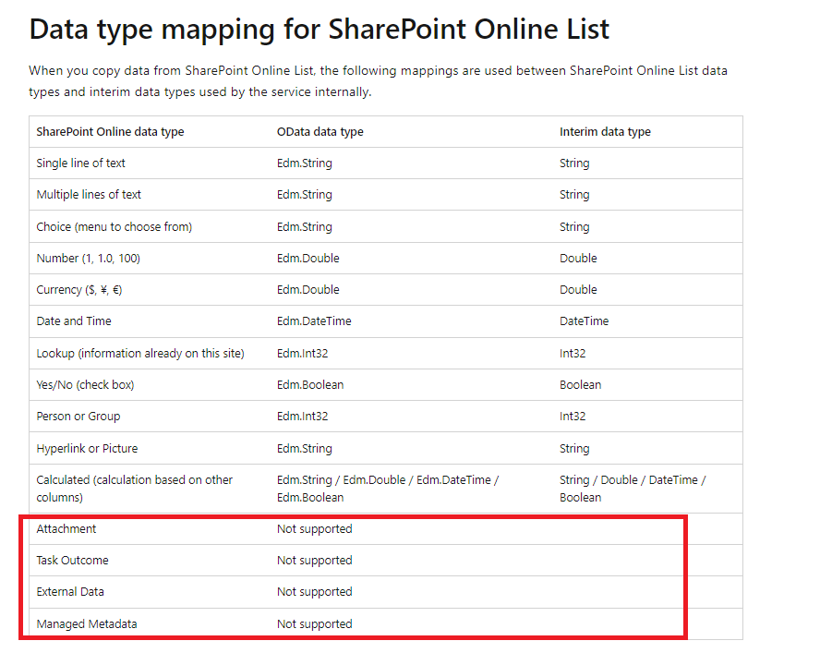Click the 'External Data' cell
Viewport: 832px width, 653px height.
(x=70, y=591)
